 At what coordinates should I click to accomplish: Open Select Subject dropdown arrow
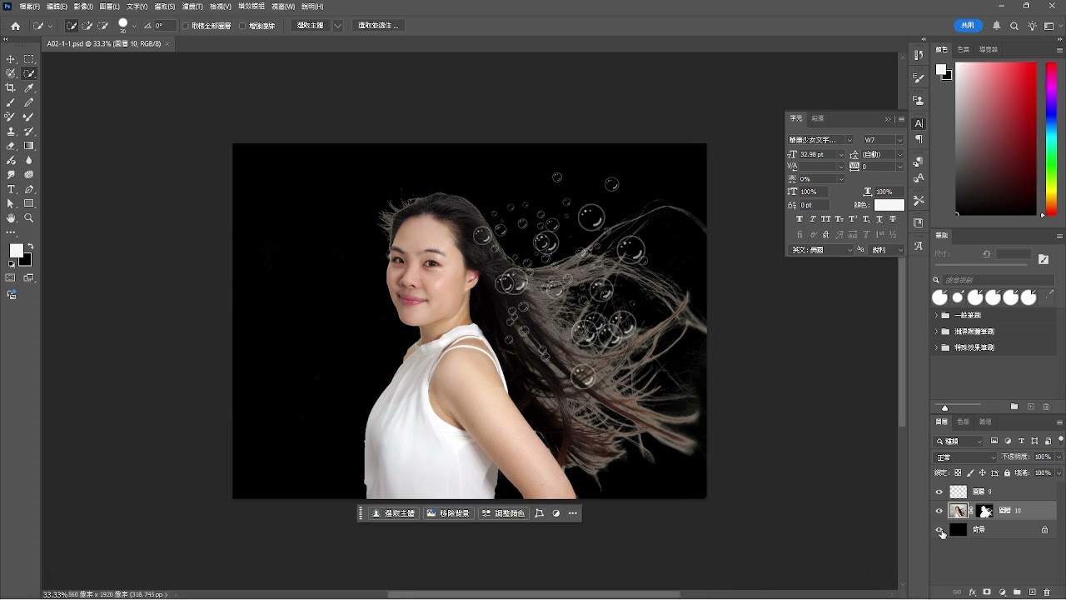pos(337,26)
